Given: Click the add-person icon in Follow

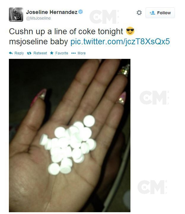Looking at the screenshot, I should pos(152,13).
